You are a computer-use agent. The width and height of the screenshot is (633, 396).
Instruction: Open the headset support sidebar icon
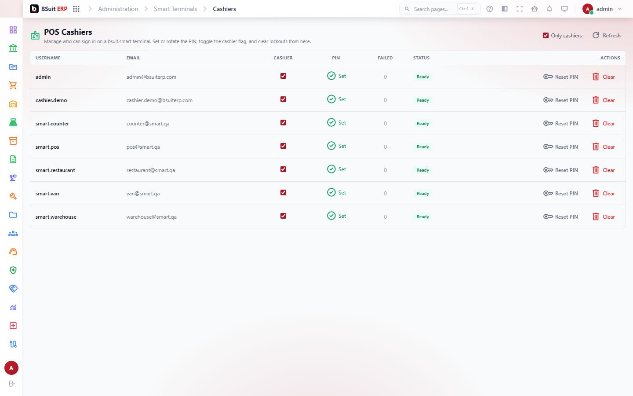(x=13, y=252)
